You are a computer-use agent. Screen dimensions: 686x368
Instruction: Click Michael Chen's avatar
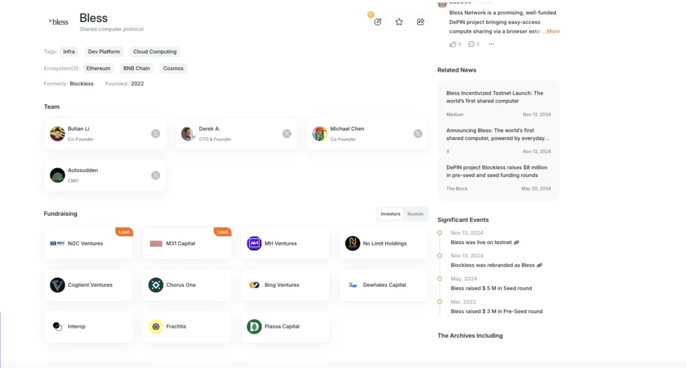(x=320, y=133)
